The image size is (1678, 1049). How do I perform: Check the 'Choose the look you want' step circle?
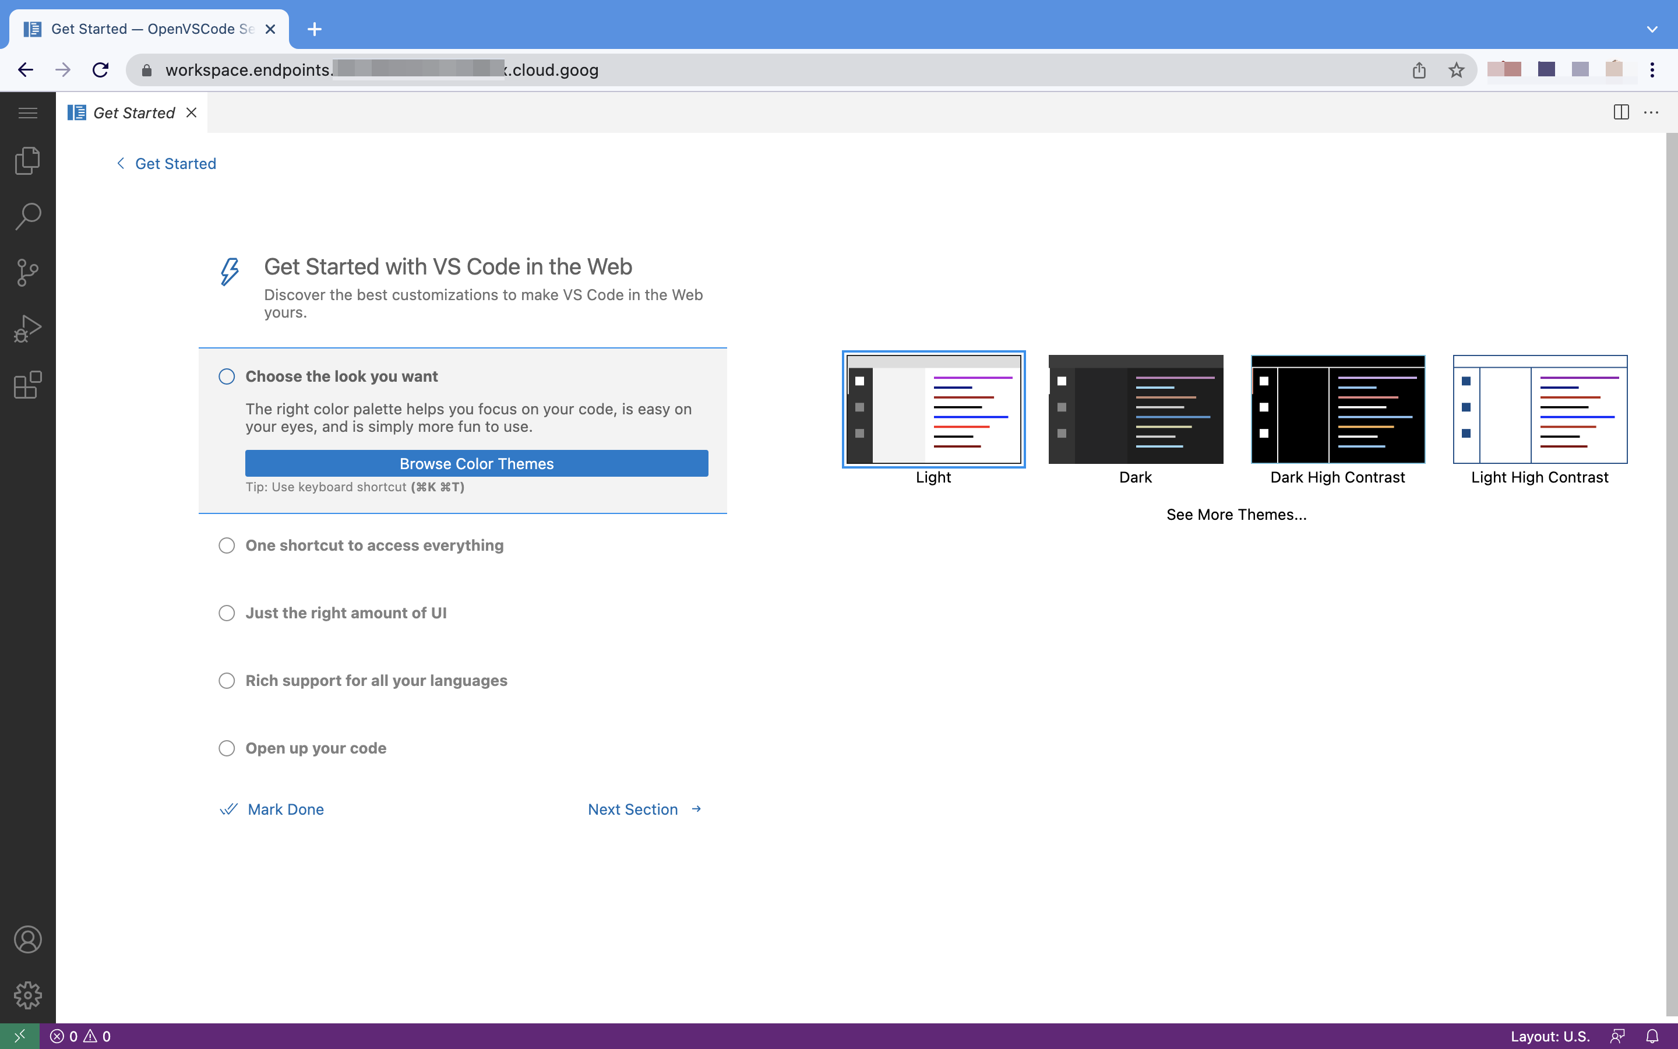(x=227, y=376)
